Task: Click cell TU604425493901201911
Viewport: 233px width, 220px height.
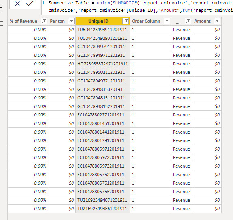Action: tap(103, 38)
